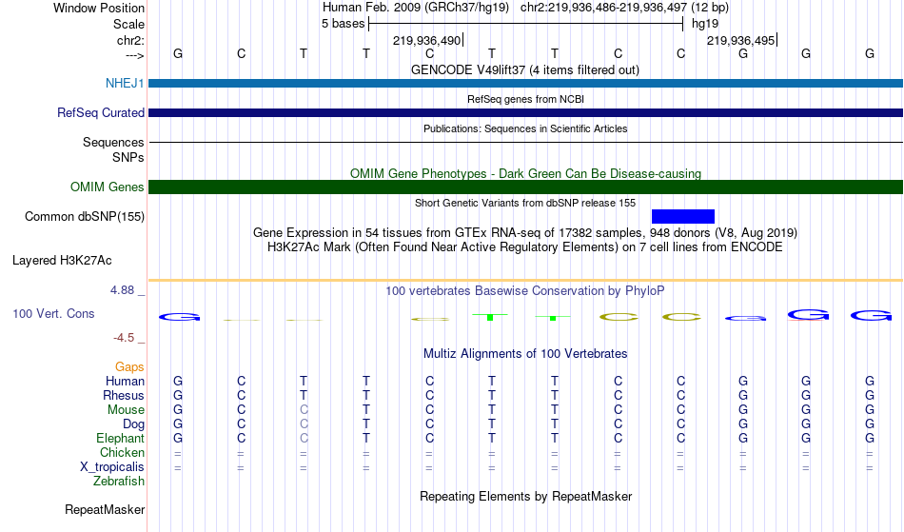The image size is (904, 532).
Task: Click the Elephant species row label
Action: point(120,438)
